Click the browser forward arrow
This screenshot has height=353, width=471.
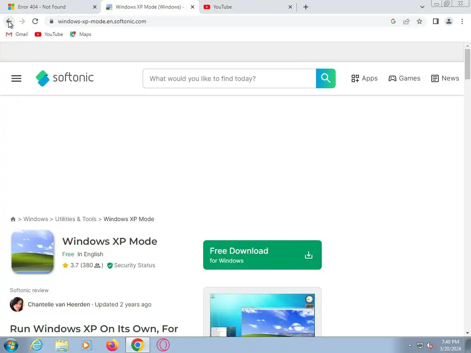click(22, 21)
